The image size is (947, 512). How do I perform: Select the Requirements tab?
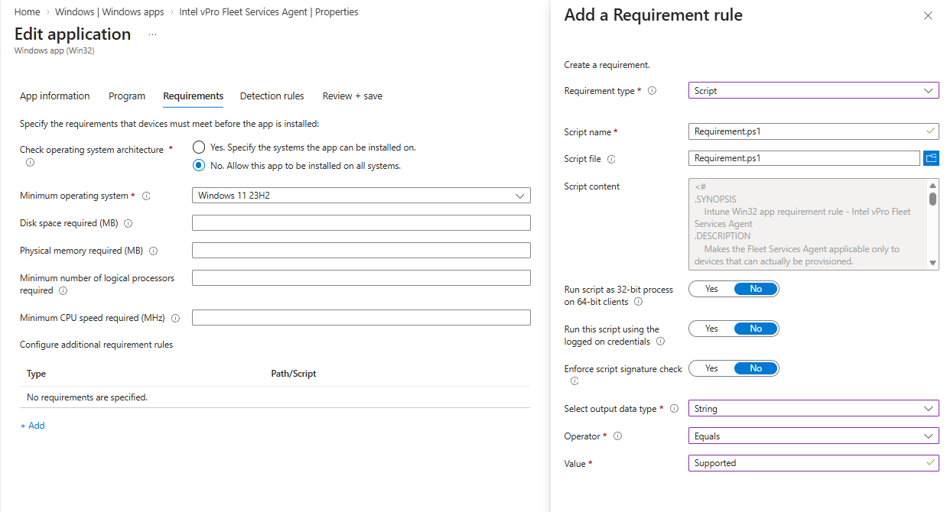194,96
